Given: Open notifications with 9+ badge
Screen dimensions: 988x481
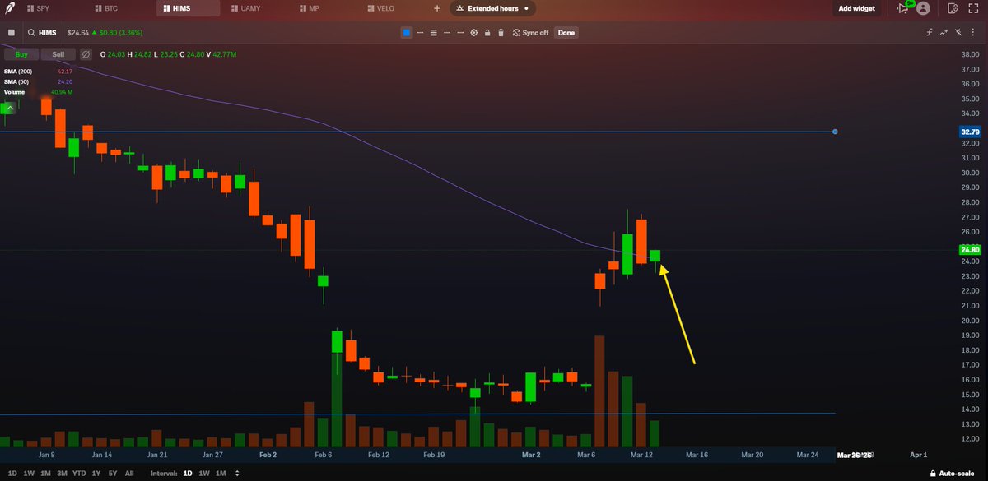Looking at the screenshot, I should [906, 7].
